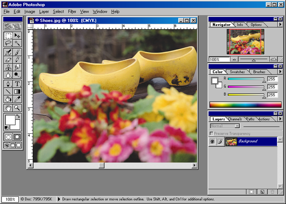286x204 pixels.
Task: Collapse the Navigator palette window
Action: coord(275,19)
